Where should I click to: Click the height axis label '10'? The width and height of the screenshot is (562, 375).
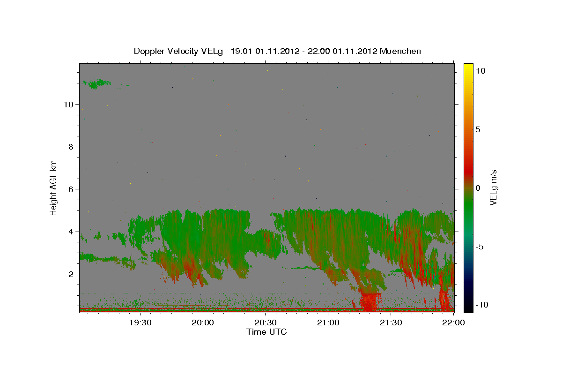(x=68, y=104)
